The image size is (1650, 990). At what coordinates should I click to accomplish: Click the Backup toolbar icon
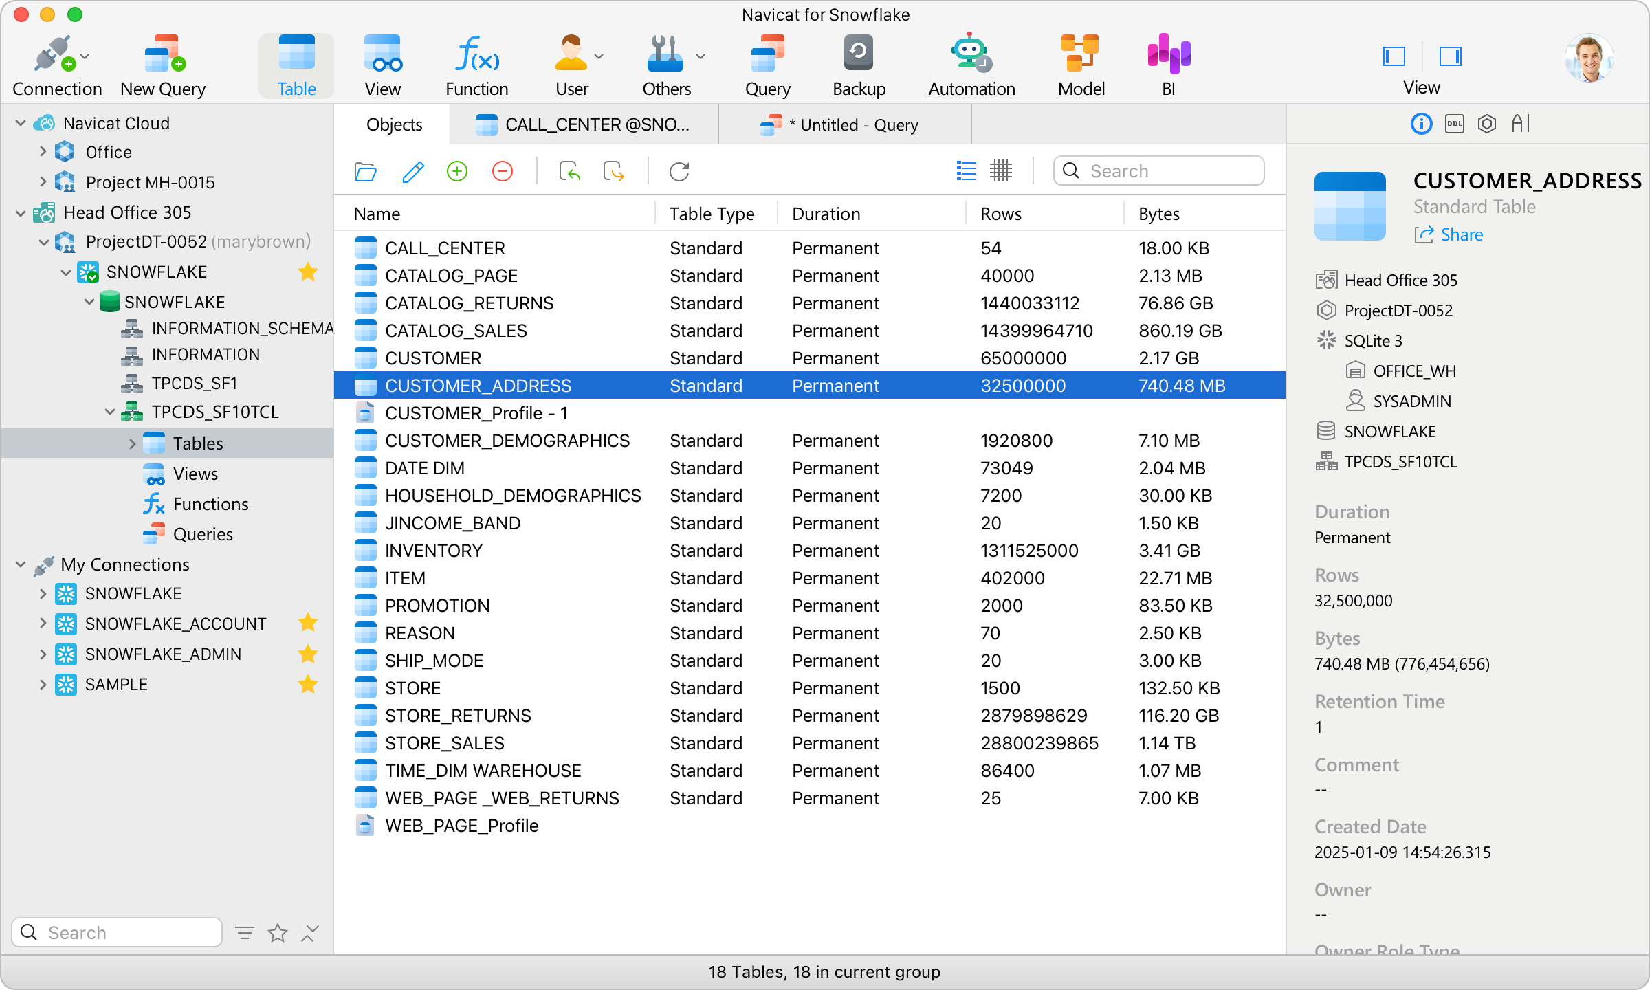(858, 54)
